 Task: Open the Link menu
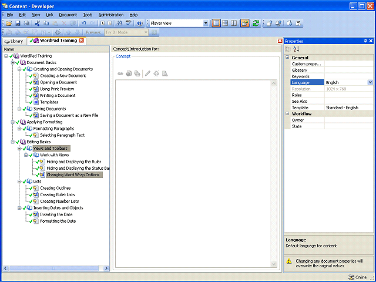click(49, 15)
